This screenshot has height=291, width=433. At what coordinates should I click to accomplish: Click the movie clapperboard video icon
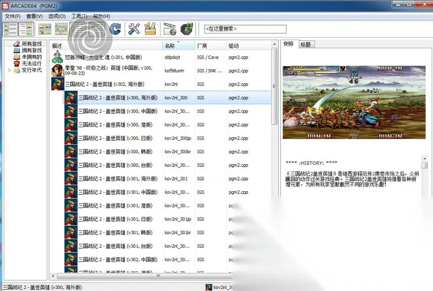[170, 29]
